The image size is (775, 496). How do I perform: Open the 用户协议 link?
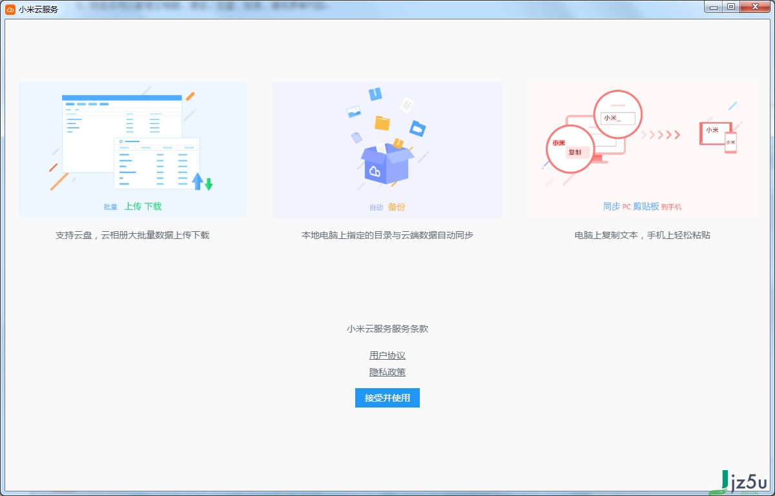pos(387,355)
